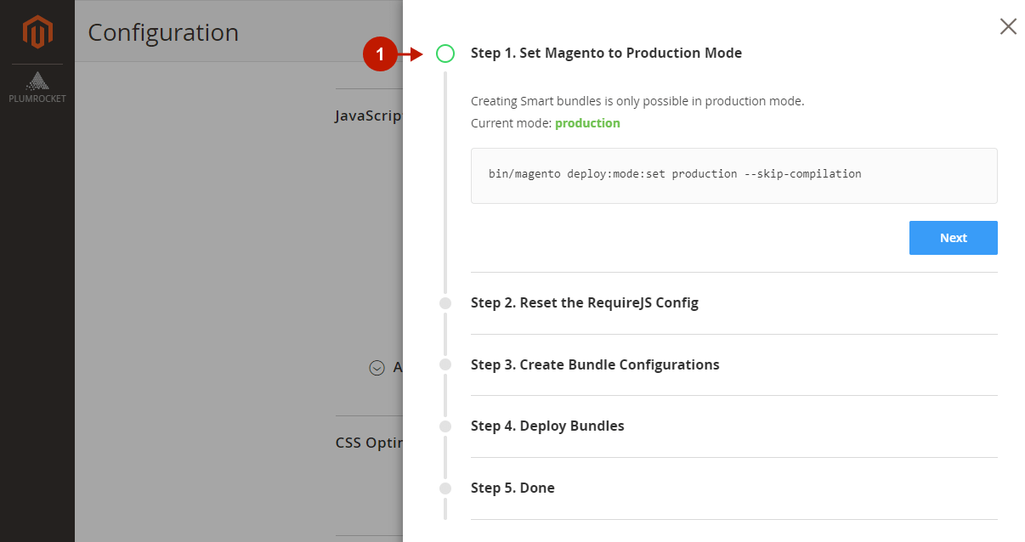Expand Step 3 Create Bundle Configurations
Viewport: 1025px width, 542px height.
(x=594, y=364)
